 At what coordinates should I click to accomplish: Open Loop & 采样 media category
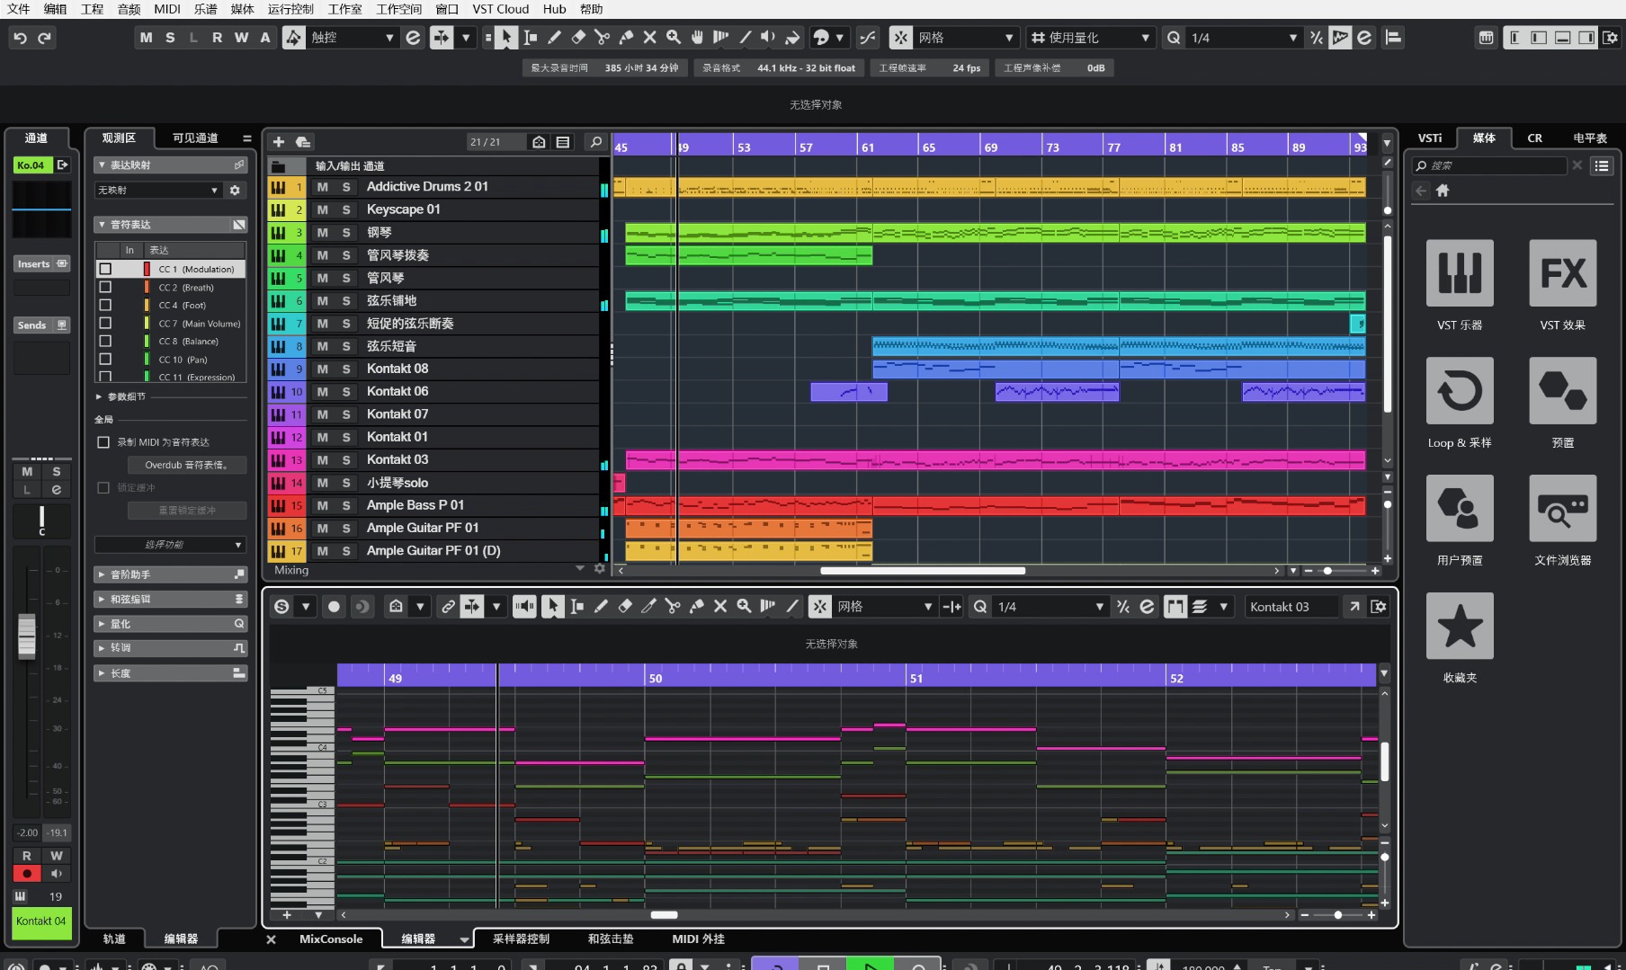pos(1459,391)
